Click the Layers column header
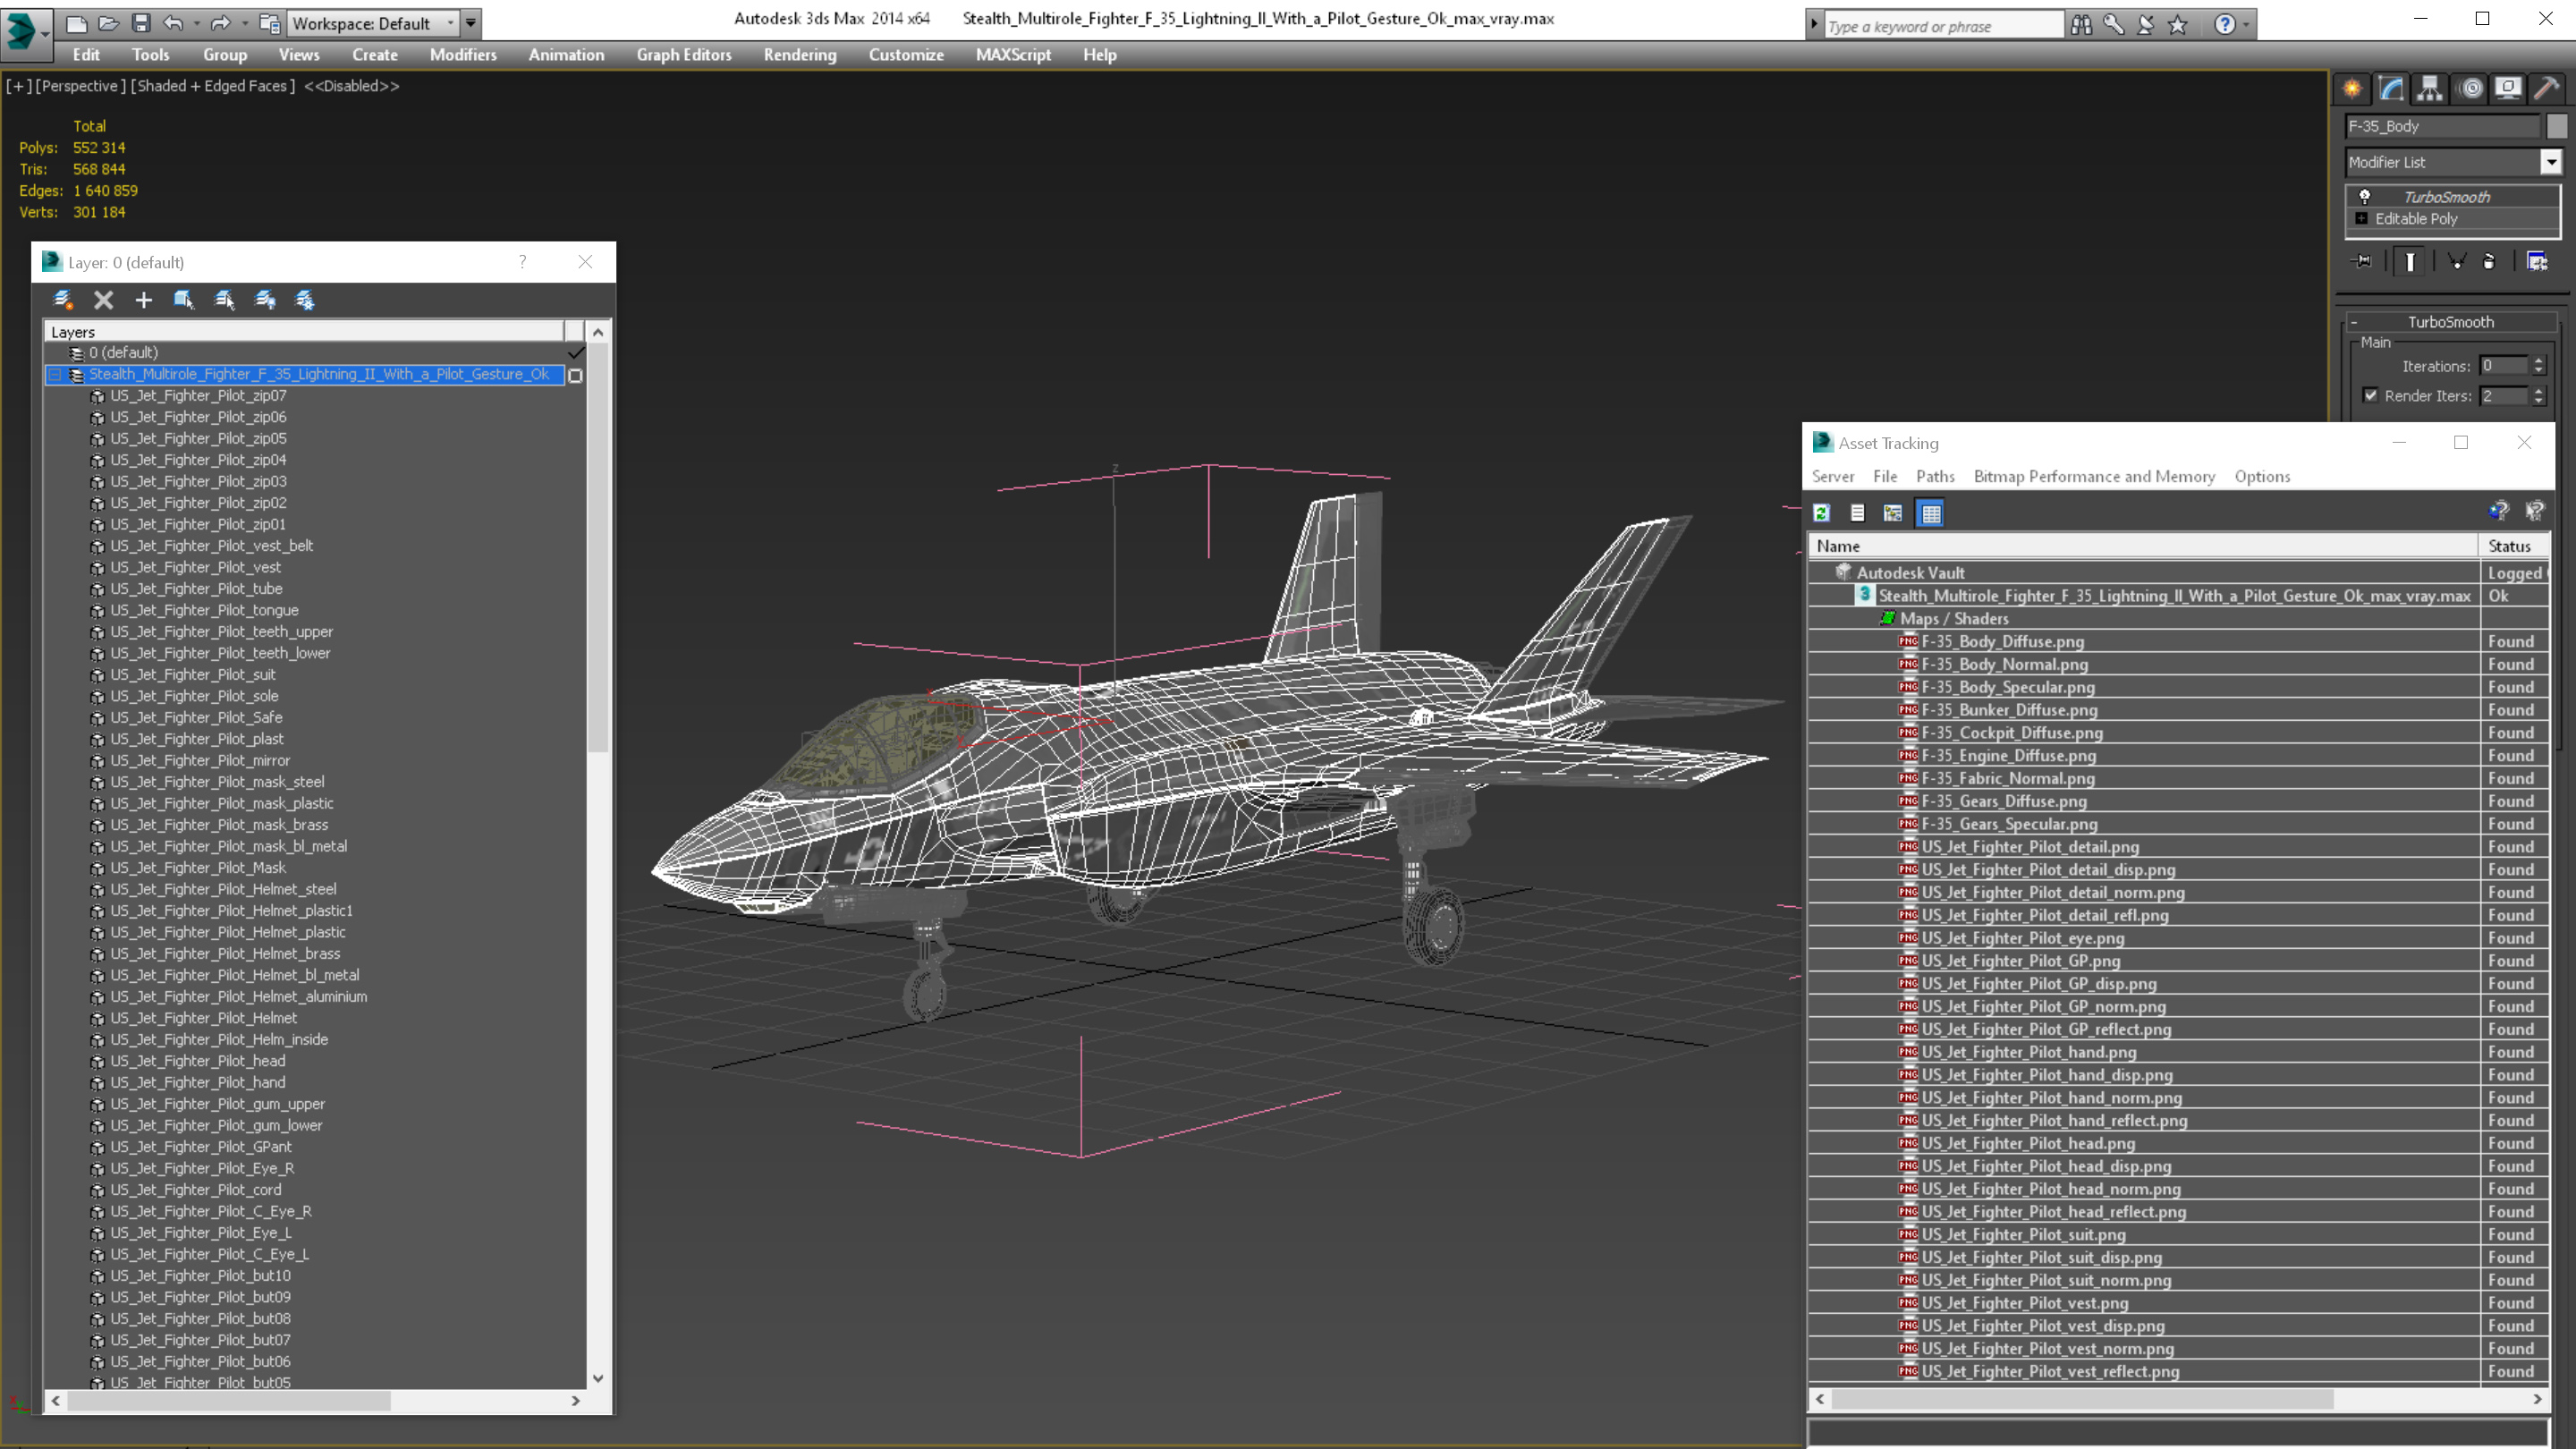The width and height of the screenshot is (2576, 1449). pyautogui.click(x=304, y=331)
